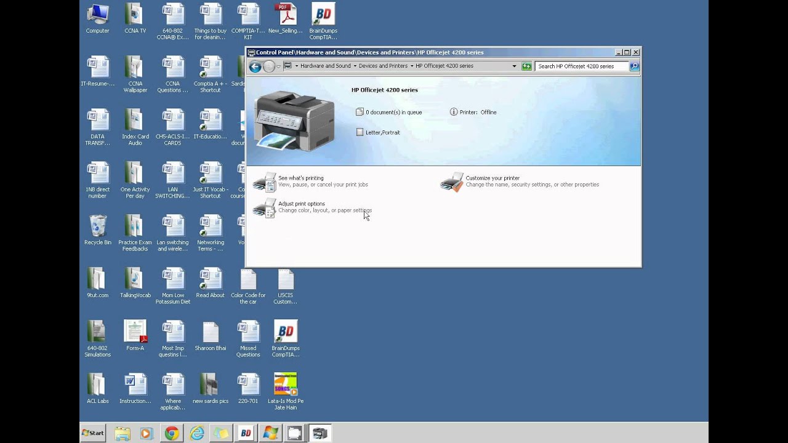788x443 pixels.
Task: Launch Internet Explorer from the taskbar
Action: [x=196, y=433]
